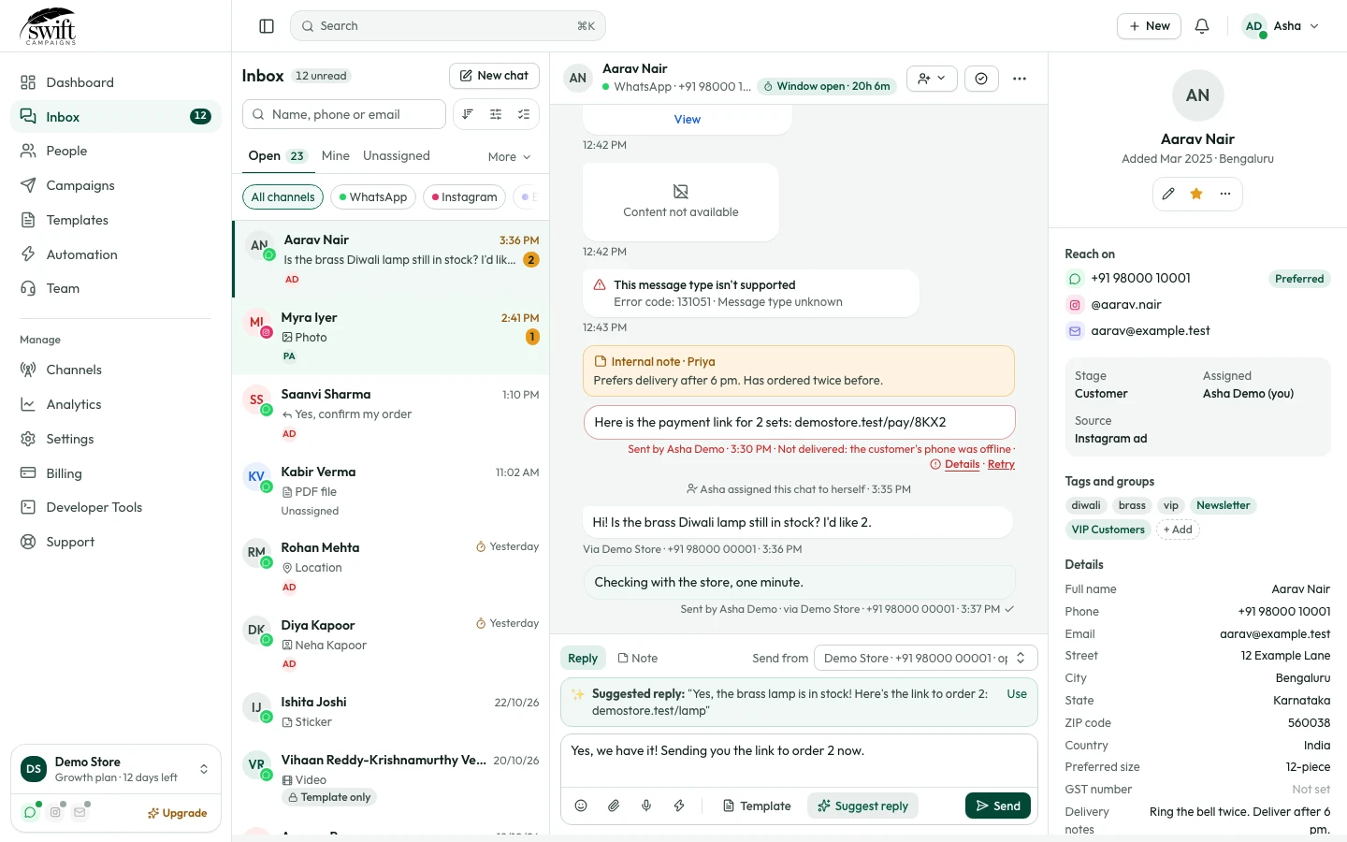Go to Developer Tools page
This screenshot has height=842, width=1347.
116,507
